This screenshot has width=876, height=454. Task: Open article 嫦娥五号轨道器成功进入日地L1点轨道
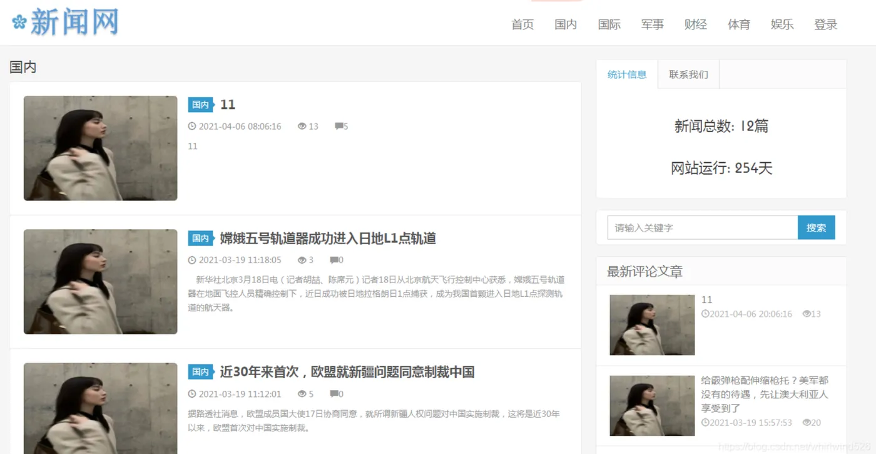[x=328, y=238]
